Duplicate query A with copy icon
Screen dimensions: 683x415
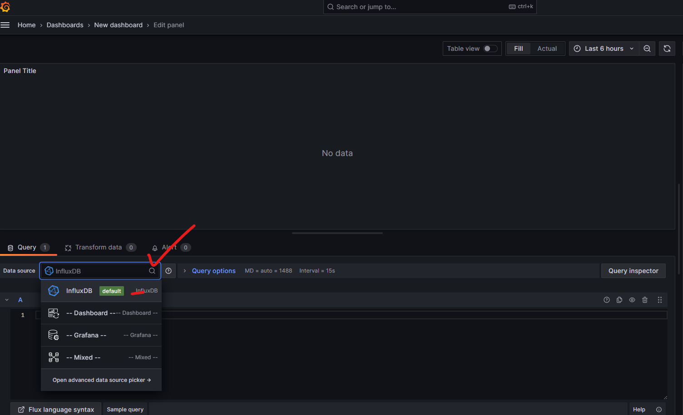[619, 300]
